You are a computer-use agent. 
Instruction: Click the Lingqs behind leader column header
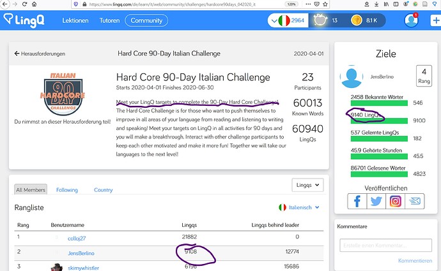[x=275, y=225]
